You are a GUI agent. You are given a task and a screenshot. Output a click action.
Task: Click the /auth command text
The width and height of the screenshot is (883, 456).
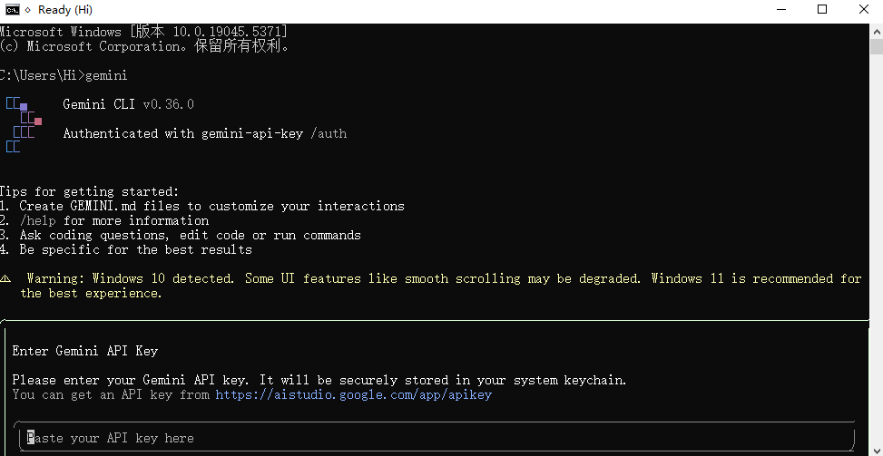(329, 134)
